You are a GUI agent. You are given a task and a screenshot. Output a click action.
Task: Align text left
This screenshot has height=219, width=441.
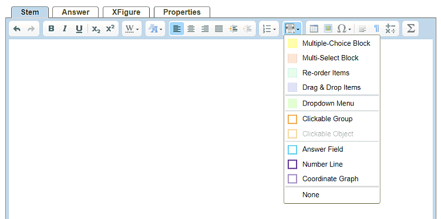(177, 29)
